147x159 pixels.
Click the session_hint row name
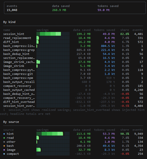coord(14,34)
